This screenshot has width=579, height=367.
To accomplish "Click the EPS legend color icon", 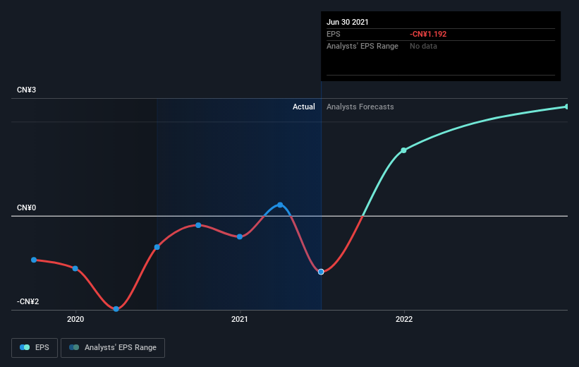I will click(x=25, y=347).
